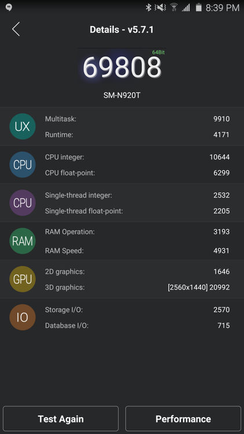
Task: Tap the Wi-Fi status bar icon
Action: coord(174,8)
